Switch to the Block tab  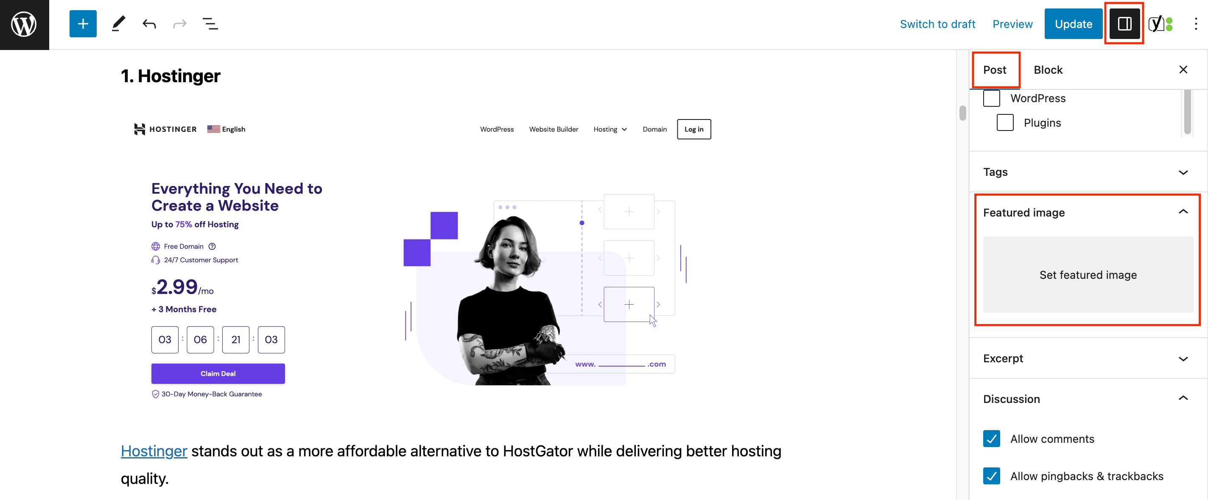(x=1049, y=69)
